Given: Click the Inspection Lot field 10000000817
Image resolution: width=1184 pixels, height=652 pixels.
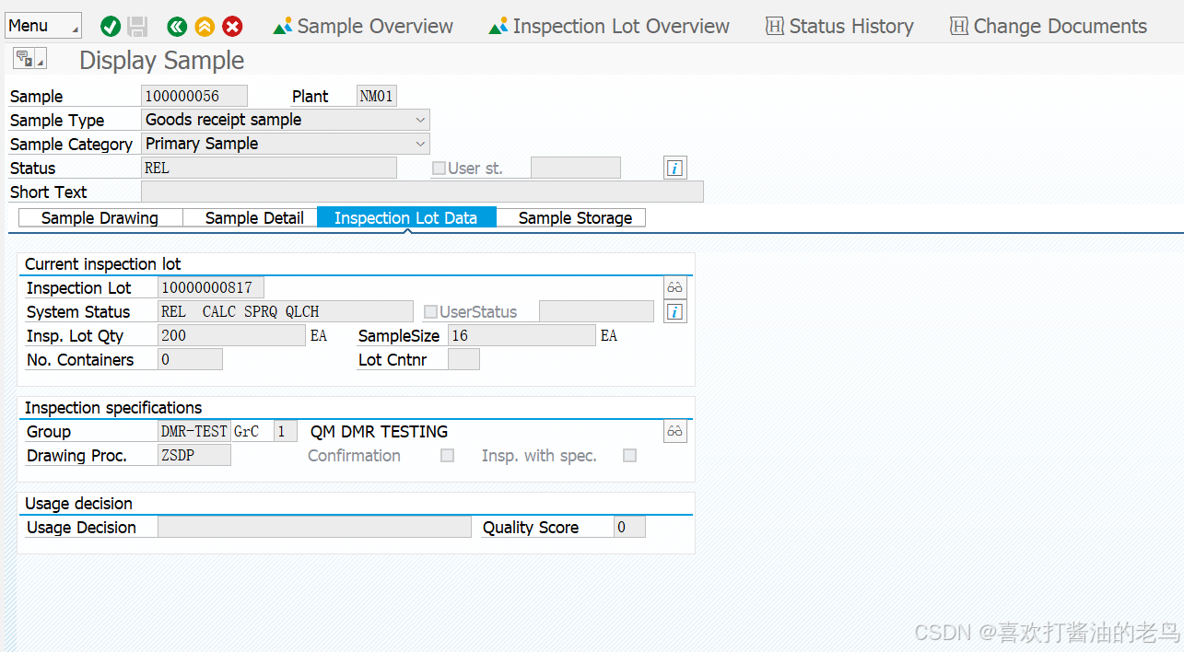Looking at the screenshot, I should [211, 287].
